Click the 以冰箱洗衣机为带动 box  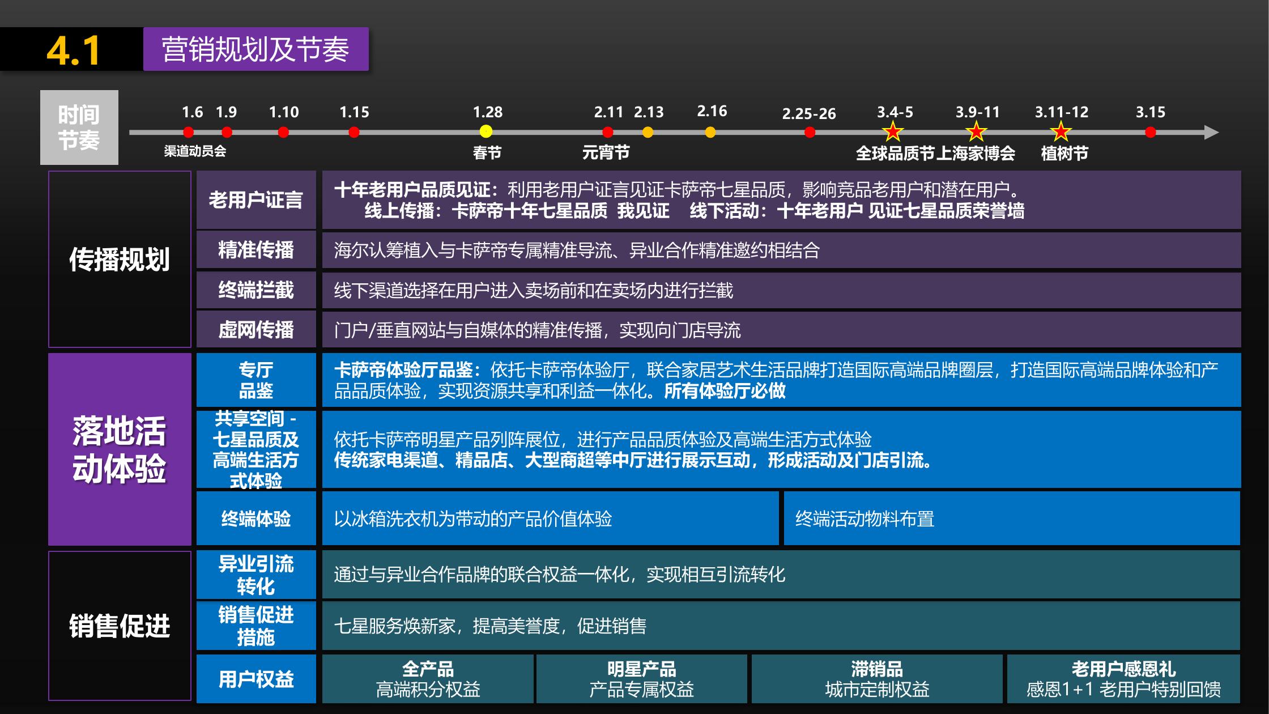(551, 518)
